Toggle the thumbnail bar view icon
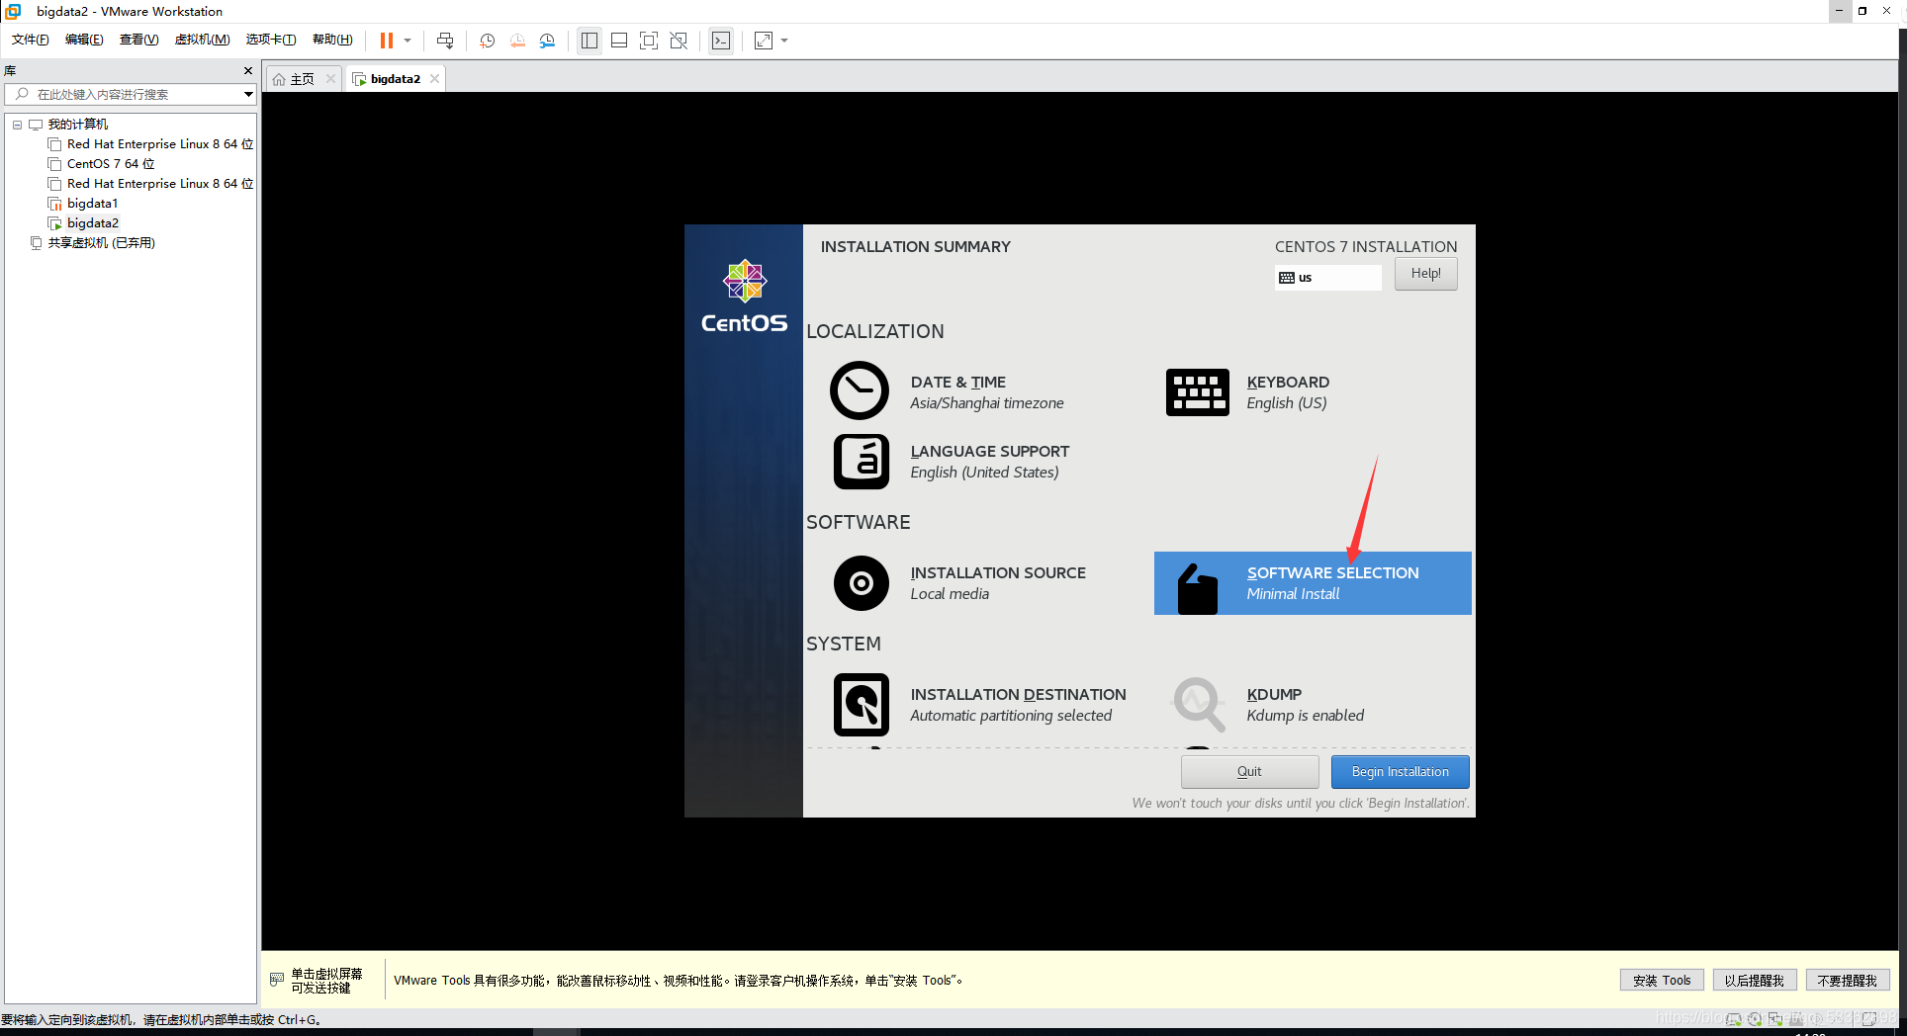Image resolution: width=1907 pixels, height=1036 pixels. pyautogui.click(x=619, y=41)
